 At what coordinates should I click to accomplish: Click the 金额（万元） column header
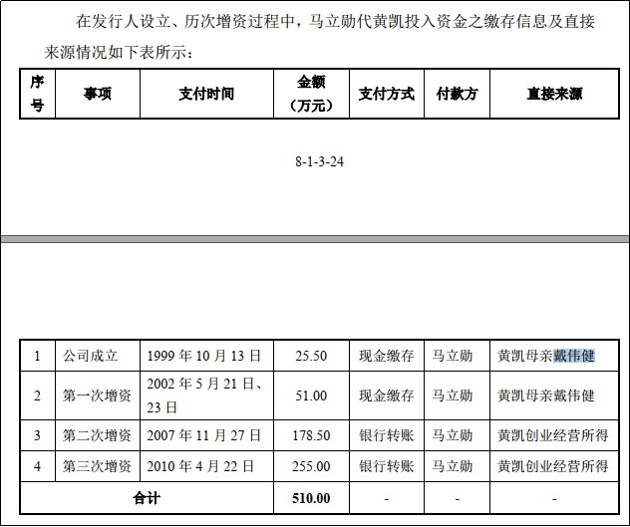tap(311, 94)
